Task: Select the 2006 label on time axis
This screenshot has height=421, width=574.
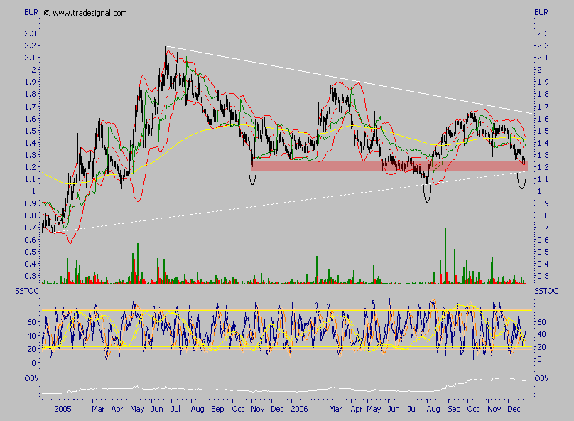Action: [298, 410]
